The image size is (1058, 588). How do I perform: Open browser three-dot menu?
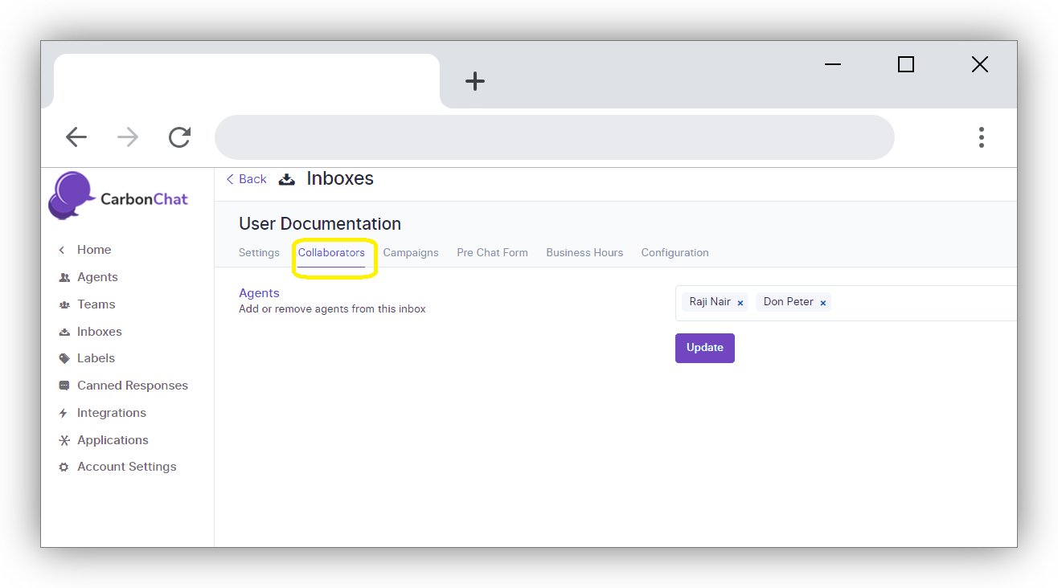[981, 137]
